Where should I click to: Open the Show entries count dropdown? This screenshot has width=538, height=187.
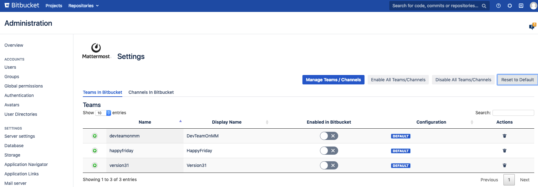(x=103, y=113)
